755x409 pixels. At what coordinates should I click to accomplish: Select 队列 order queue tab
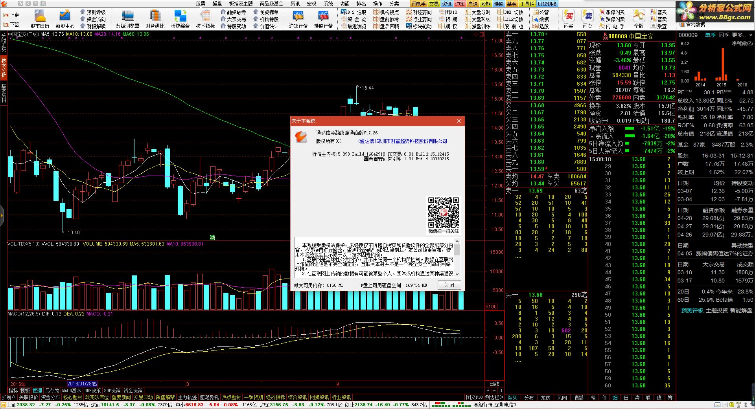(x=512, y=398)
